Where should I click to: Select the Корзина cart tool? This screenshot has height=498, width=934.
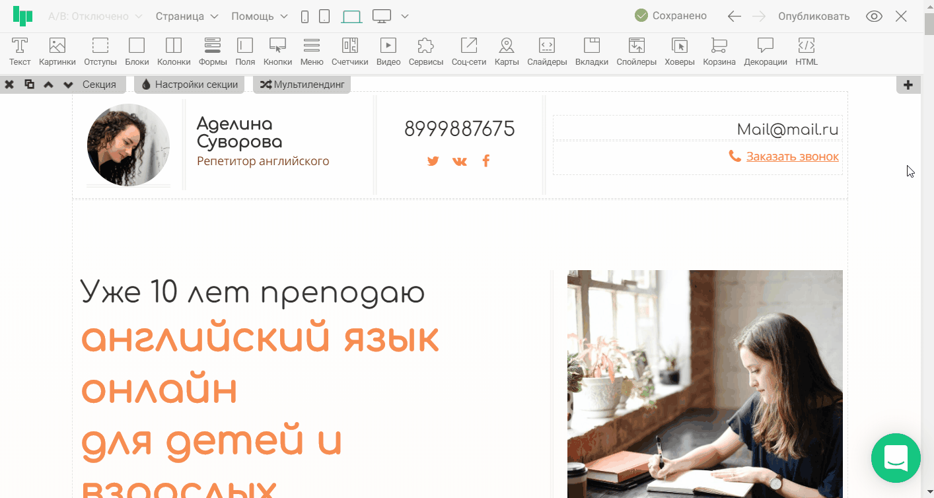pyautogui.click(x=719, y=52)
